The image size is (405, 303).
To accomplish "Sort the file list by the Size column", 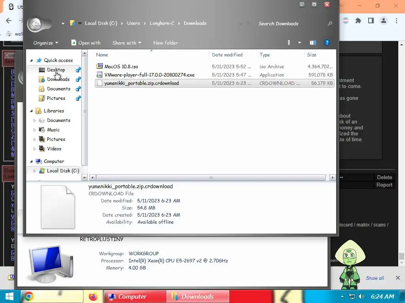I will 312,54.
